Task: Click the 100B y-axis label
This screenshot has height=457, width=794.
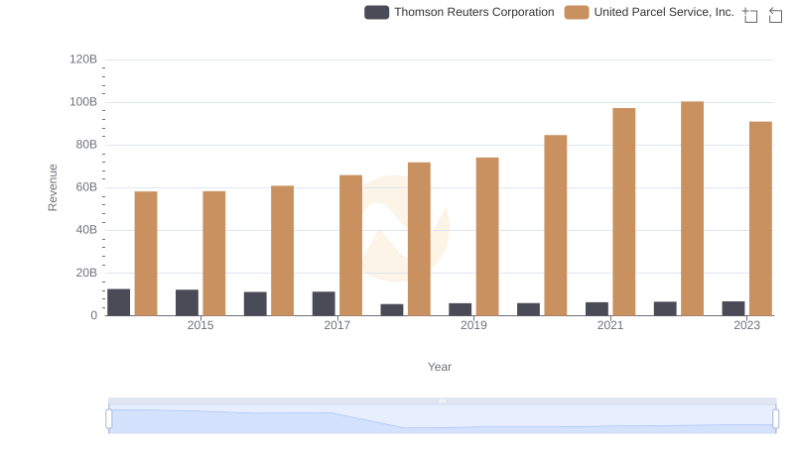Action: click(83, 102)
